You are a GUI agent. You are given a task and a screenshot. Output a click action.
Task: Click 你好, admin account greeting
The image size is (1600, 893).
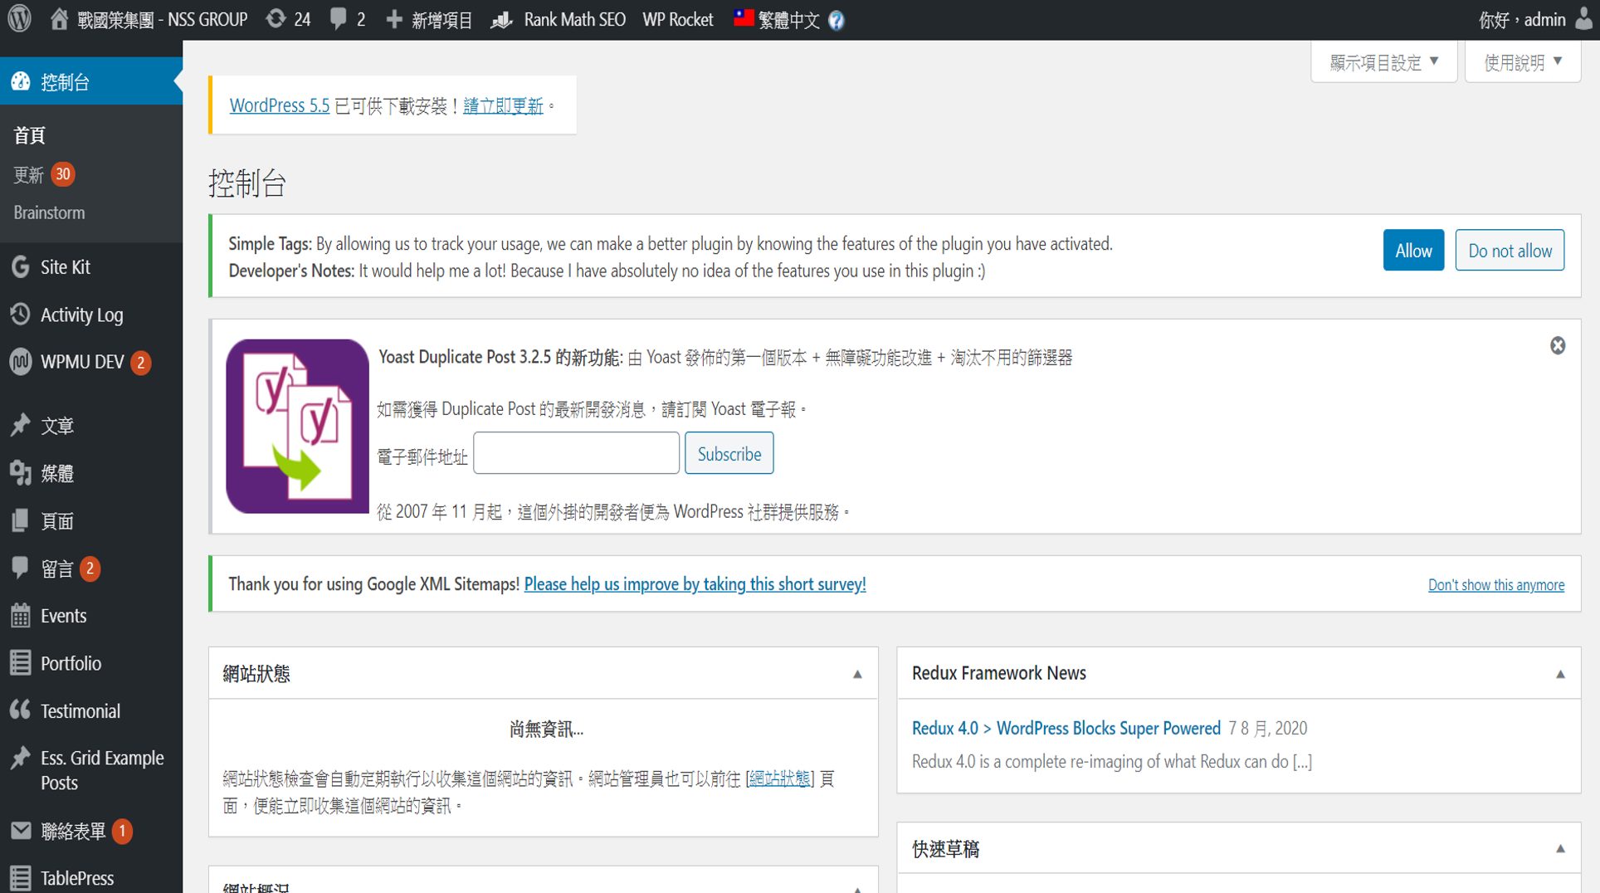(x=1522, y=20)
